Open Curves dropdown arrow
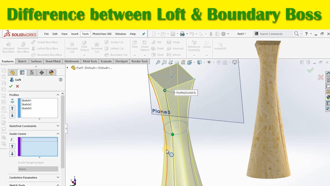The width and height of the screenshot is (330, 186). click(207, 55)
